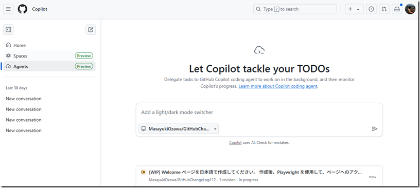Open the hamburger navigation menu
420x188 pixels.
[x=8, y=9]
